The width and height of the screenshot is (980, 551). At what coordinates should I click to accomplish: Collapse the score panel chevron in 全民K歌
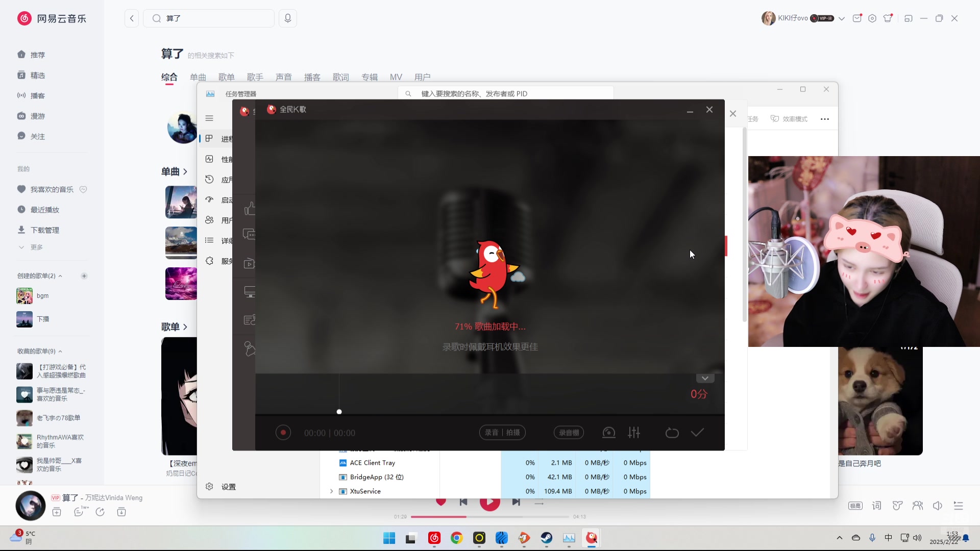click(x=705, y=378)
